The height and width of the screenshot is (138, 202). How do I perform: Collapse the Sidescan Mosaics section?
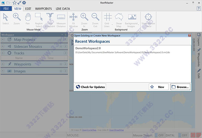[x=3, y=46]
